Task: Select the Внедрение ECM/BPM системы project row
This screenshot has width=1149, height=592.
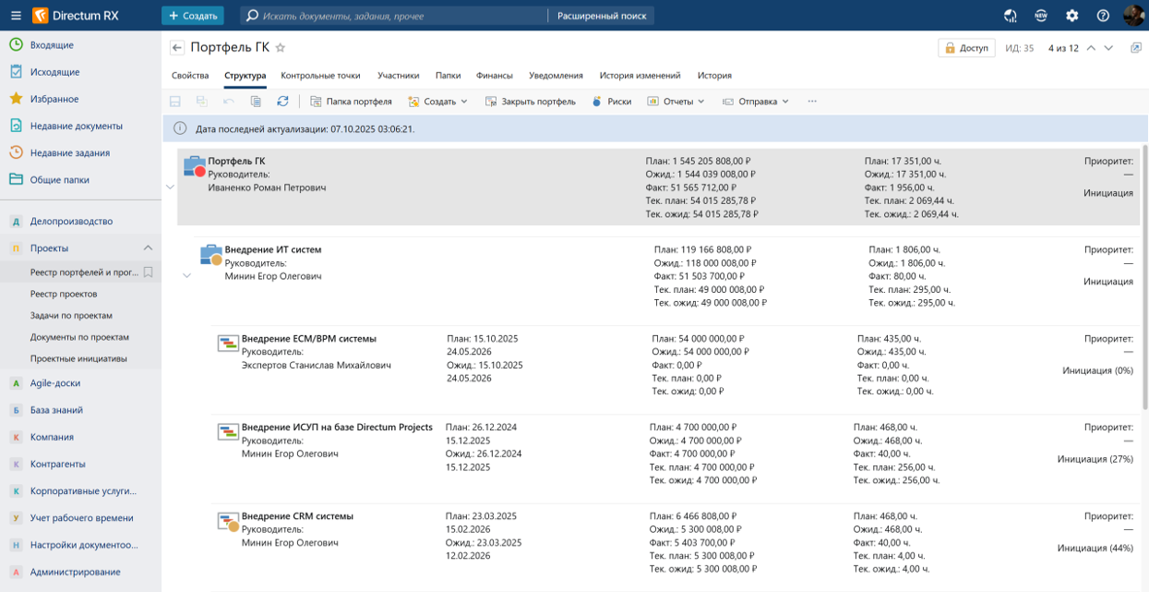Action: coord(676,369)
